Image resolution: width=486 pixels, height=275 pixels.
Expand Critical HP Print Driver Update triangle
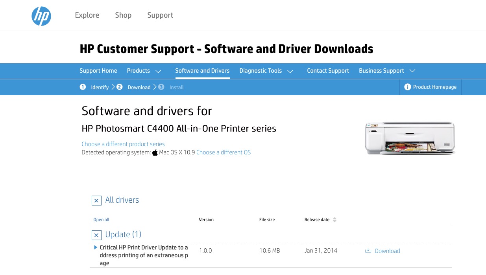(96, 247)
